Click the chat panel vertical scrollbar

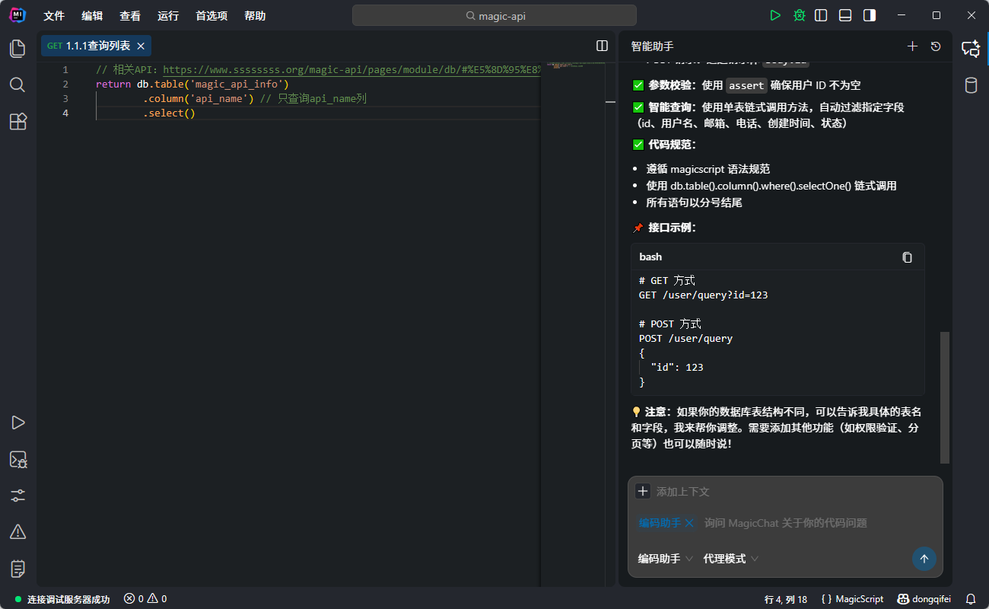(945, 397)
